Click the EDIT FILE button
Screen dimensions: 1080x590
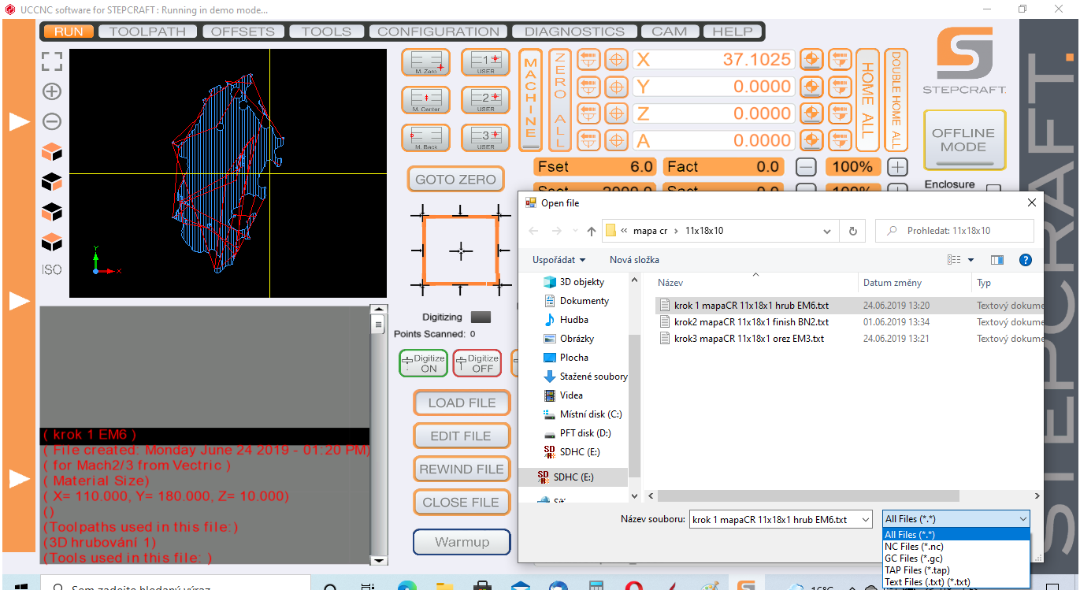point(462,436)
